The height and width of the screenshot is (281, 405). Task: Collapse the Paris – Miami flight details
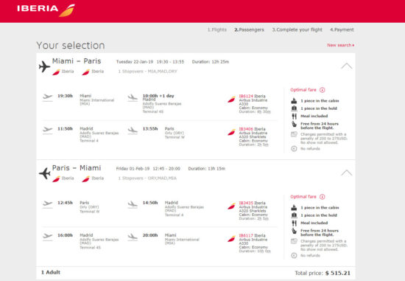click(x=346, y=173)
